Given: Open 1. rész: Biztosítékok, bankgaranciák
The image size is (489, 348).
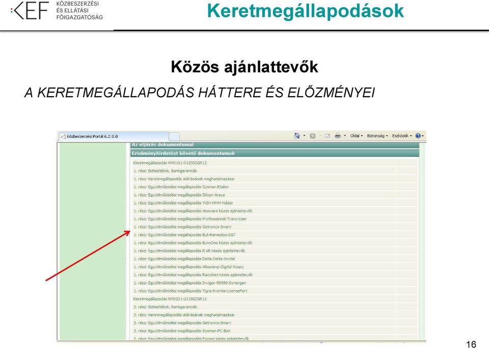Looking at the screenshot, I should 165,171.
